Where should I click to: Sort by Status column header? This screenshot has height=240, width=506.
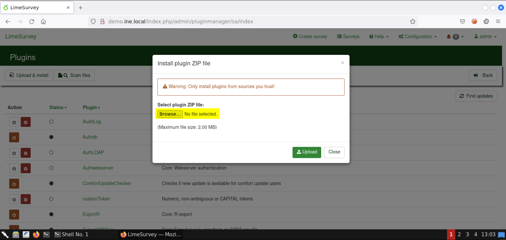[58, 108]
